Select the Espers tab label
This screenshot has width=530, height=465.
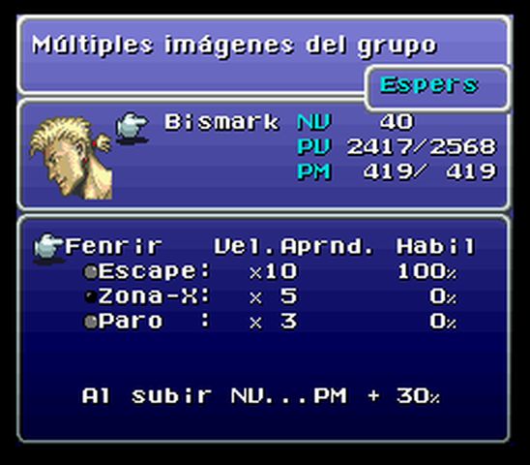[429, 85]
